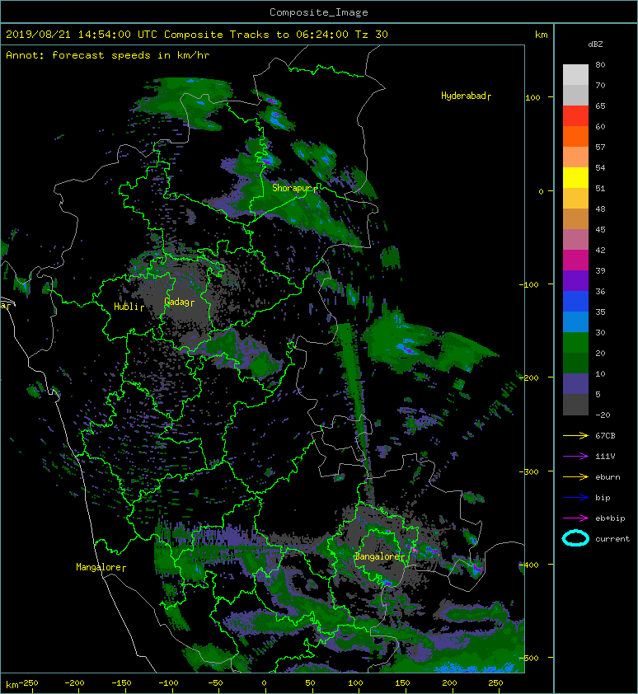
Task: Click the blue bip arrow legend icon
Action: (x=575, y=498)
